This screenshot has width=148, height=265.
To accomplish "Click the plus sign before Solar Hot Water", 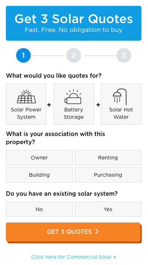I will pos(98,105).
